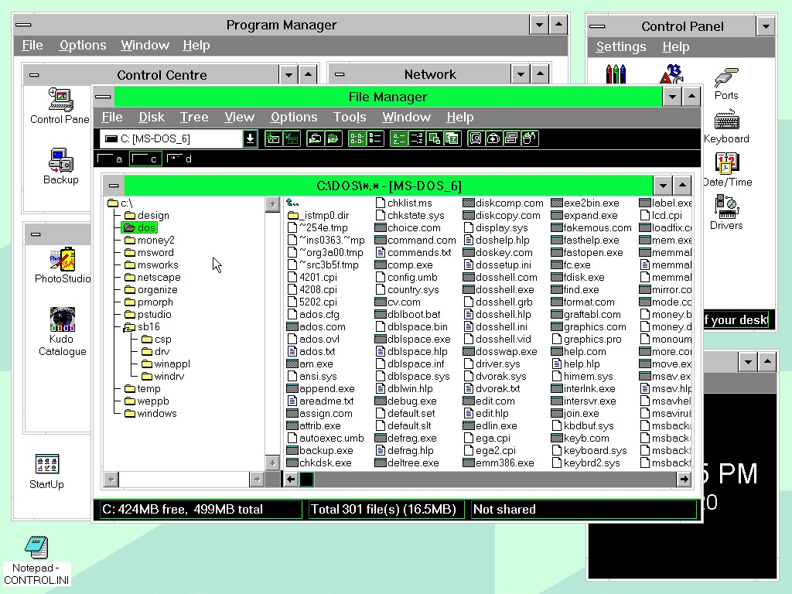Screen dimensions: 792x594
Task: Click the horizontal scrollbar in the file pane
Action: click(x=464, y=479)
